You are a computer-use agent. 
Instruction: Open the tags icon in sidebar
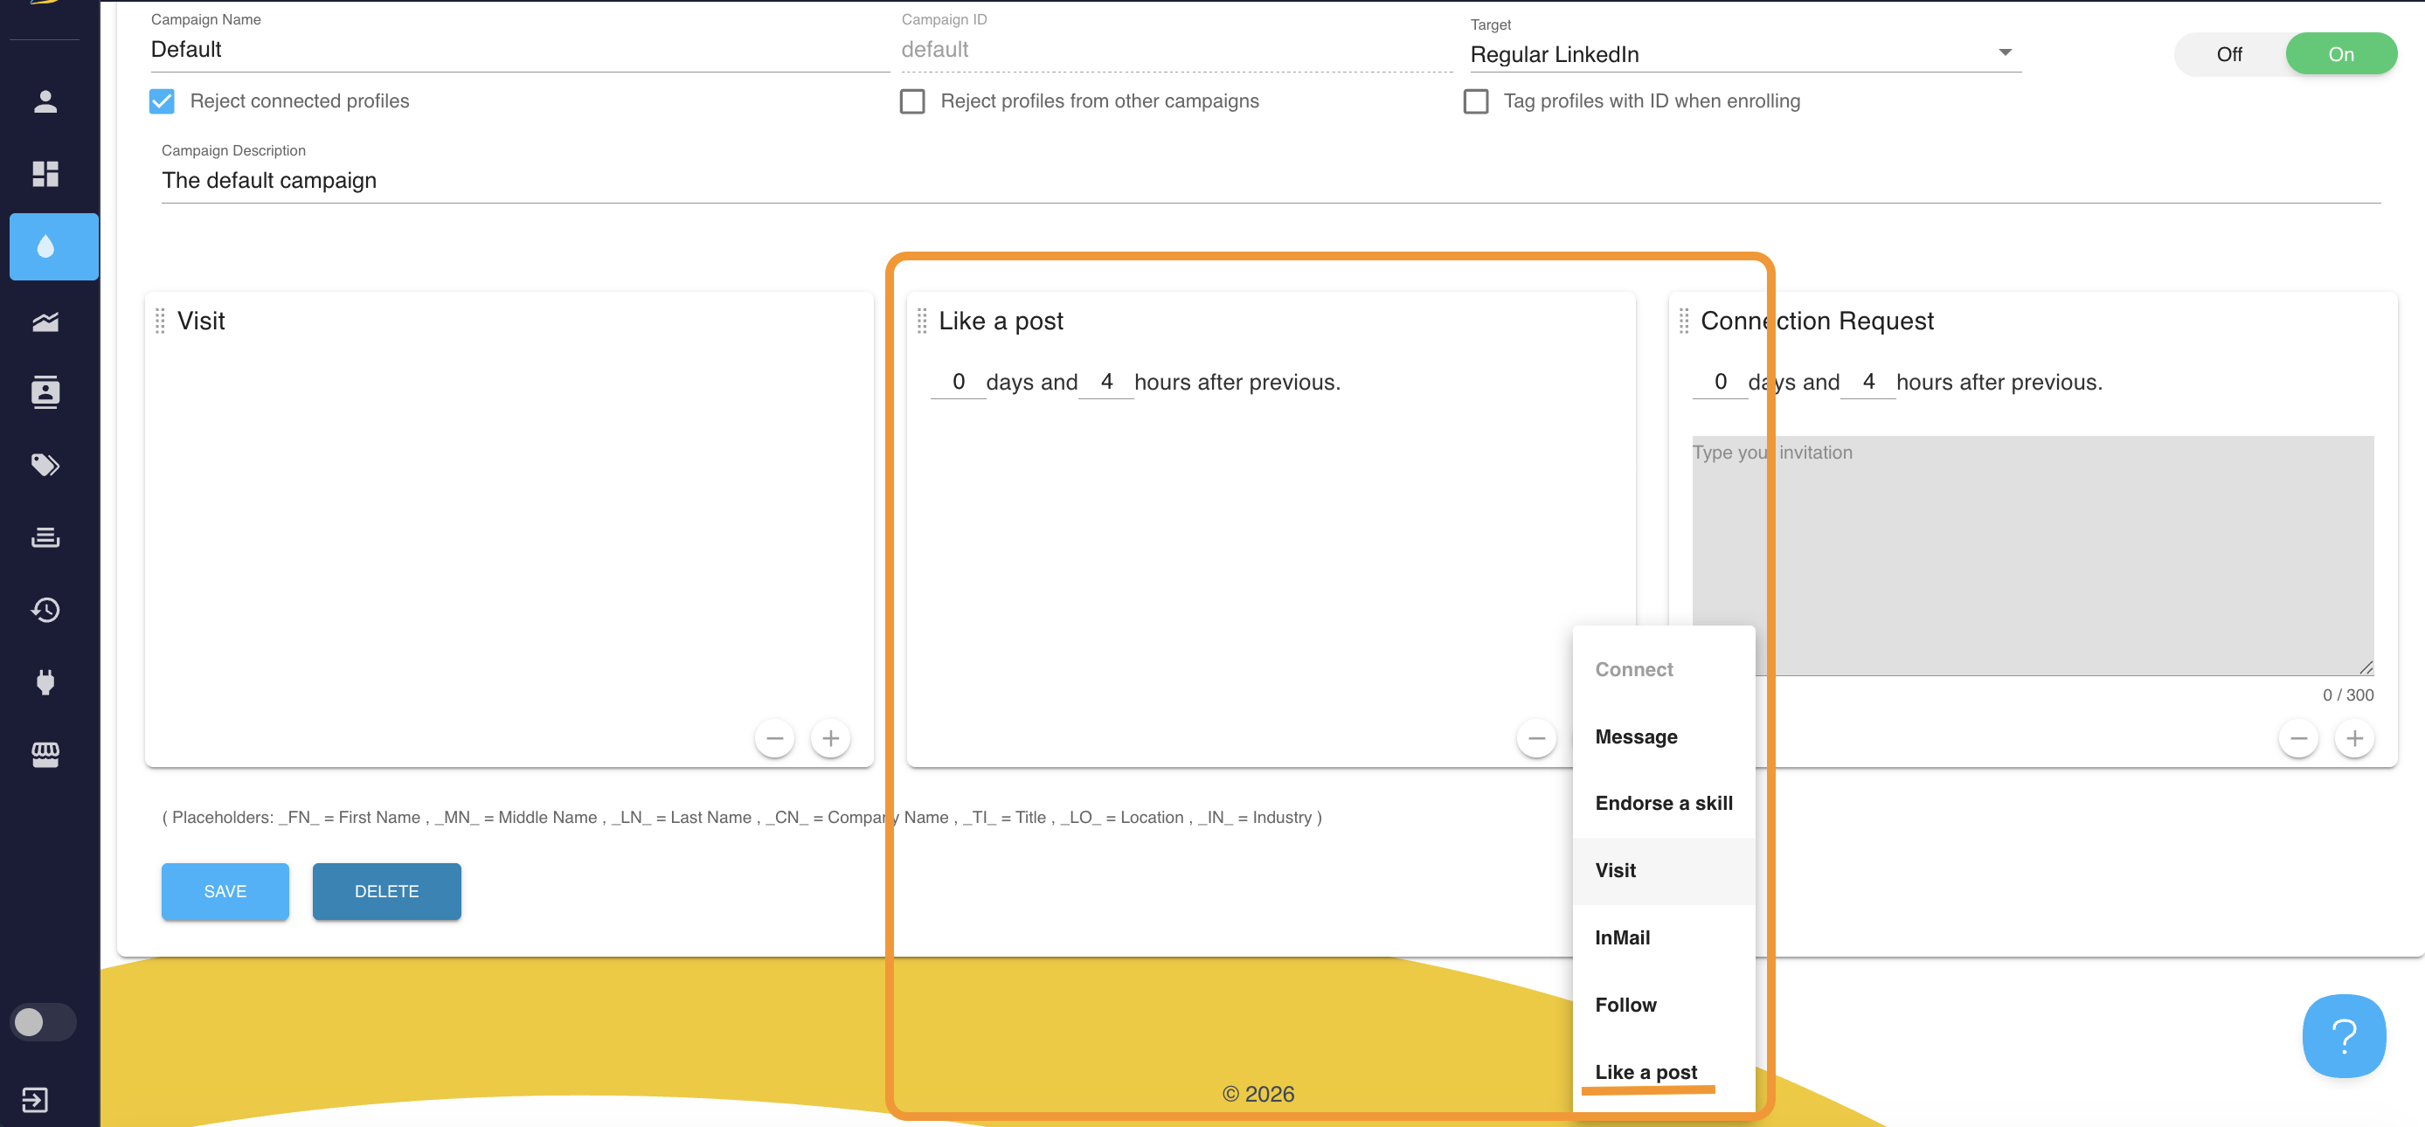point(45,465)
